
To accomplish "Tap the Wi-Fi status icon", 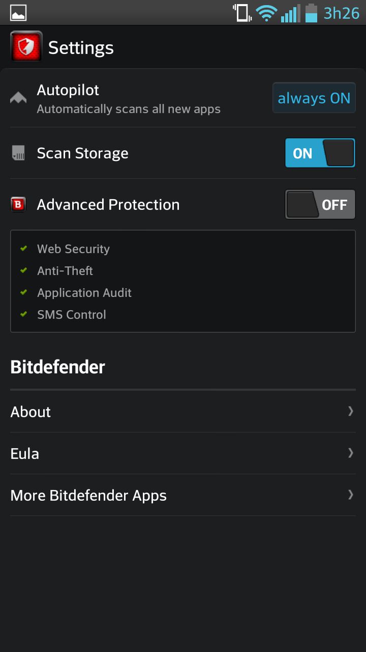I will point(266,13).
